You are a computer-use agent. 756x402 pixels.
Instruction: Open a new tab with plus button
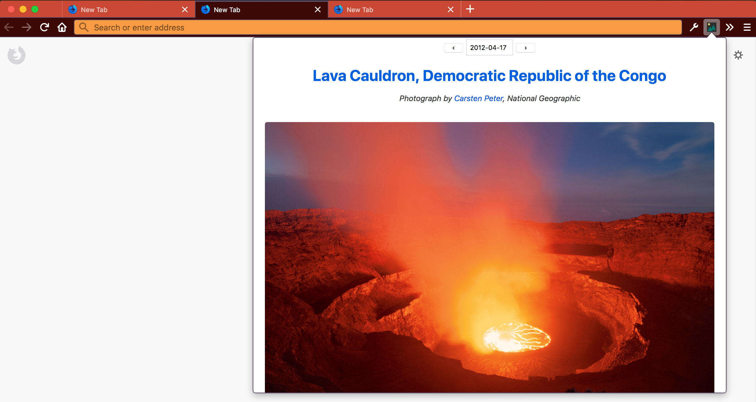[x=470, y=9]
